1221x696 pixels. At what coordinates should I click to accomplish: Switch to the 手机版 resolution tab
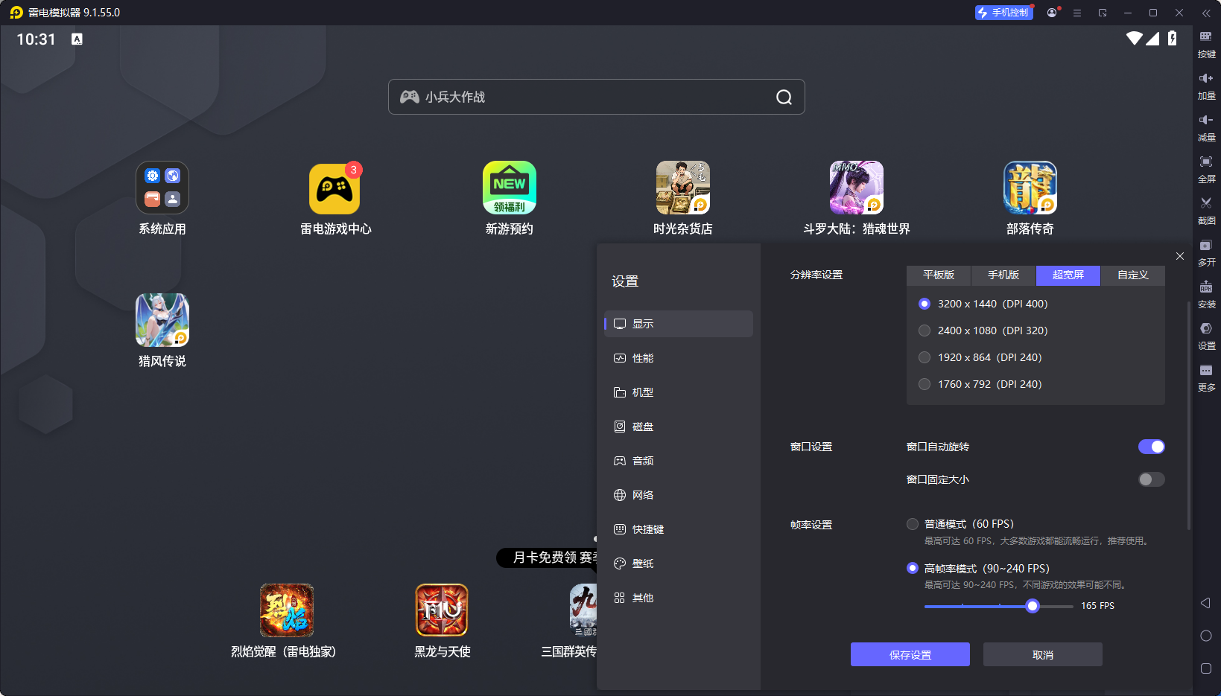point(1003,275)
